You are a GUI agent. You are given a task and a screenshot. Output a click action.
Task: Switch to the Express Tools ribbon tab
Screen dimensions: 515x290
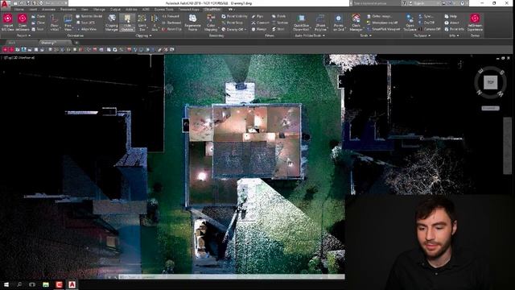click(163, 10)
